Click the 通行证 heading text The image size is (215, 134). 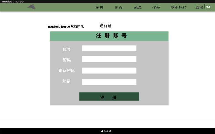coord(106,26)
